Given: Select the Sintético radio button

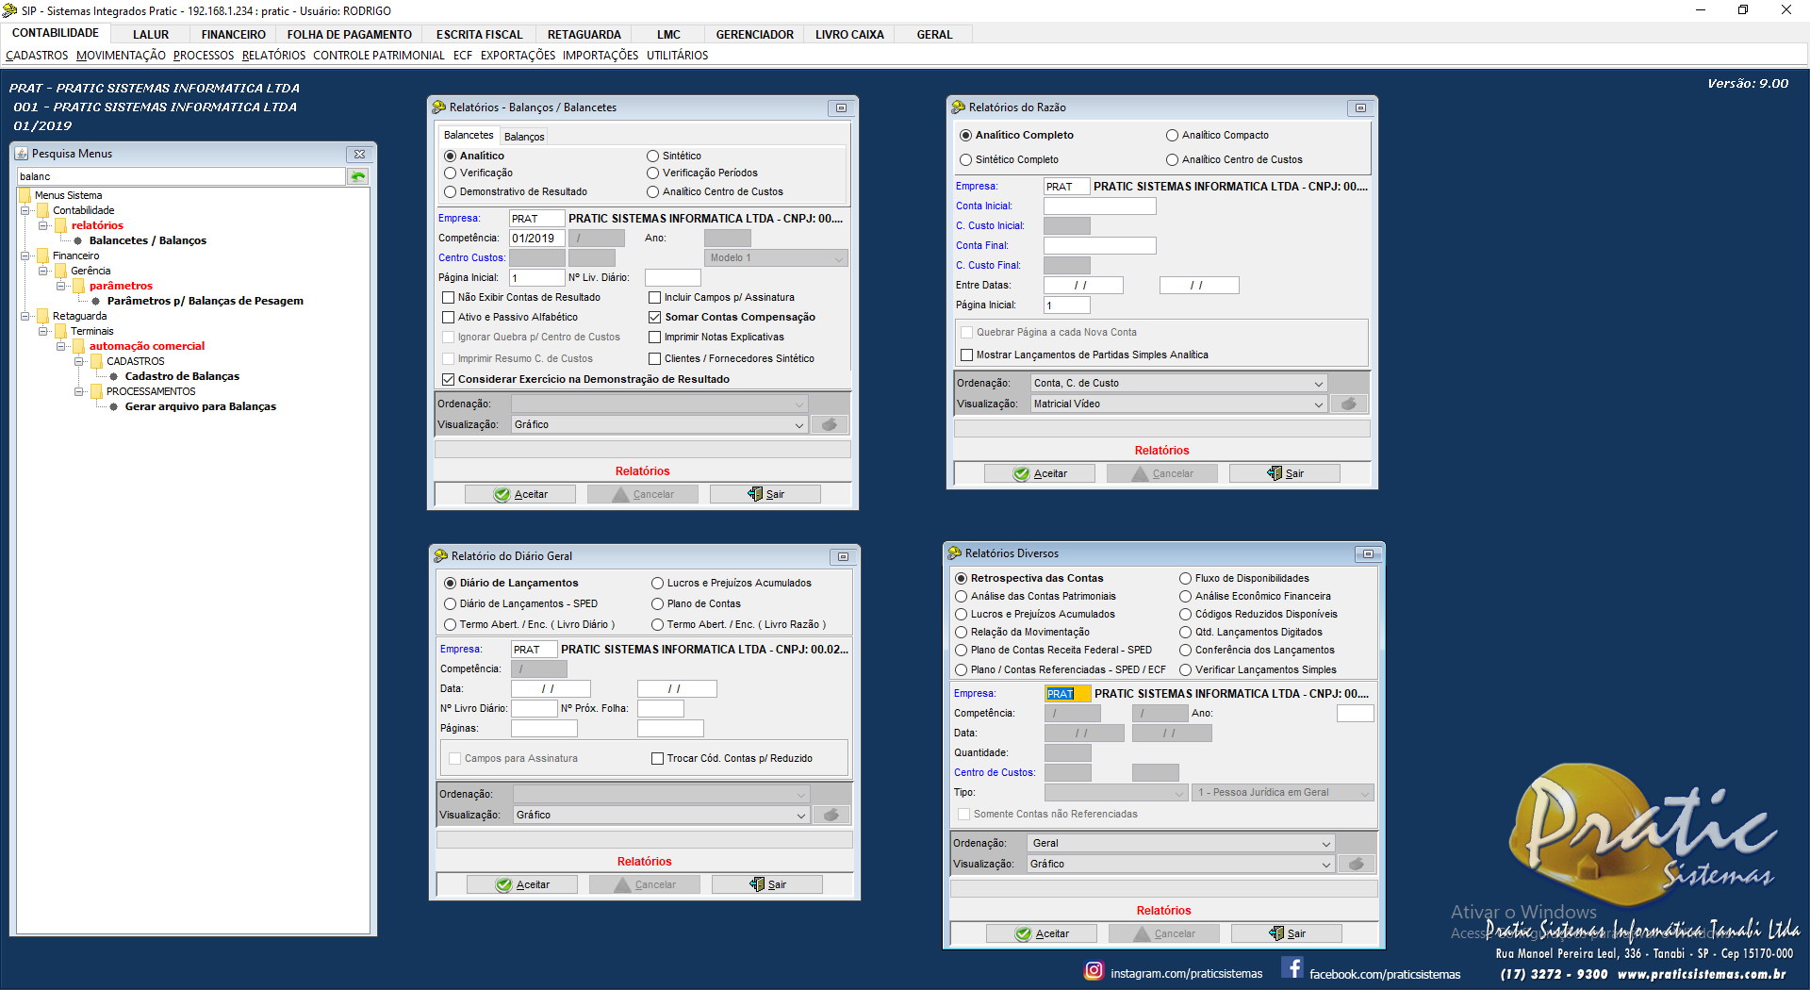Looking at the screenshot, I should 652,156.
